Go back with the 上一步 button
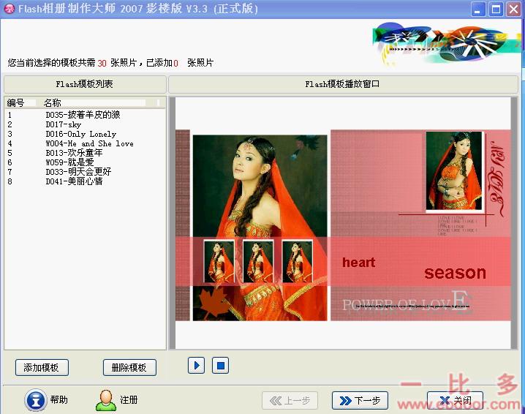The image size is (525, 414). tap(290, 400)
